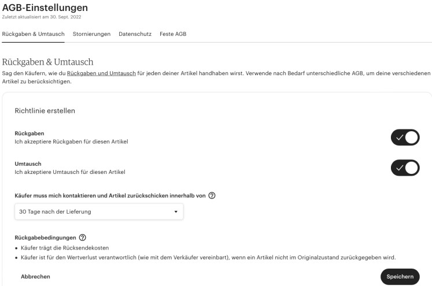Switch to the Stornierungen tab
This screenshot has width=432, height=286.
[91, 34]
